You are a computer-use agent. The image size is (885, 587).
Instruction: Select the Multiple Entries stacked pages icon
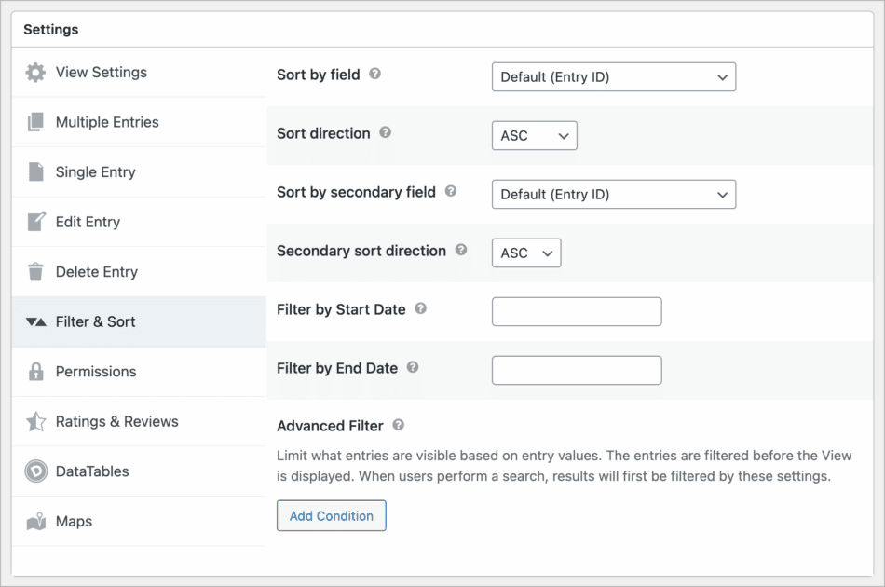point(34,122)
